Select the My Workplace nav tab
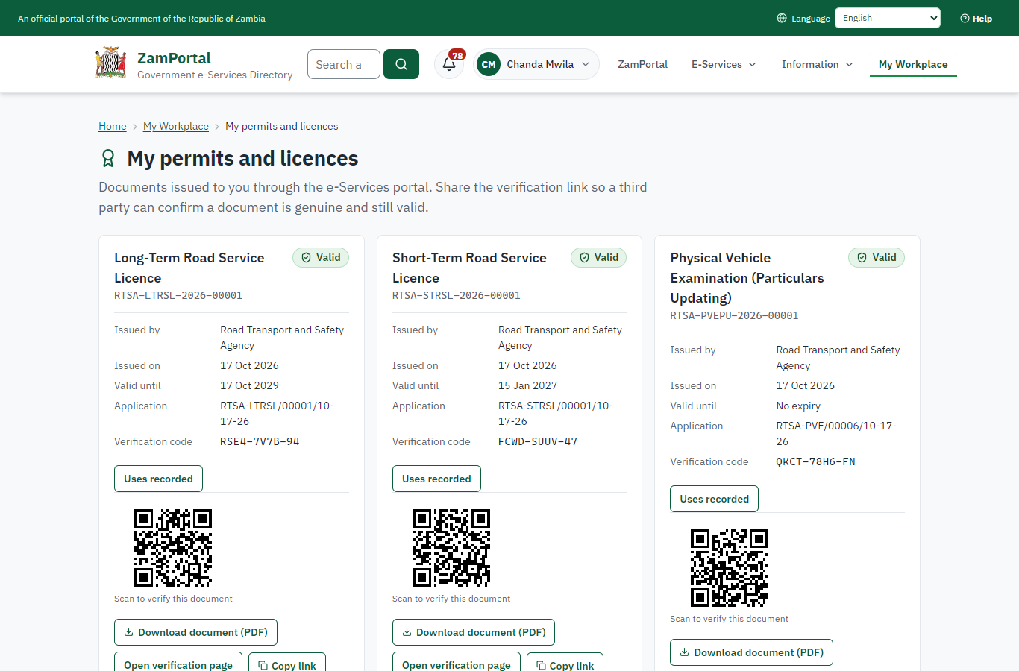Screen dimensions: 1019x671 tap(913, 64)
